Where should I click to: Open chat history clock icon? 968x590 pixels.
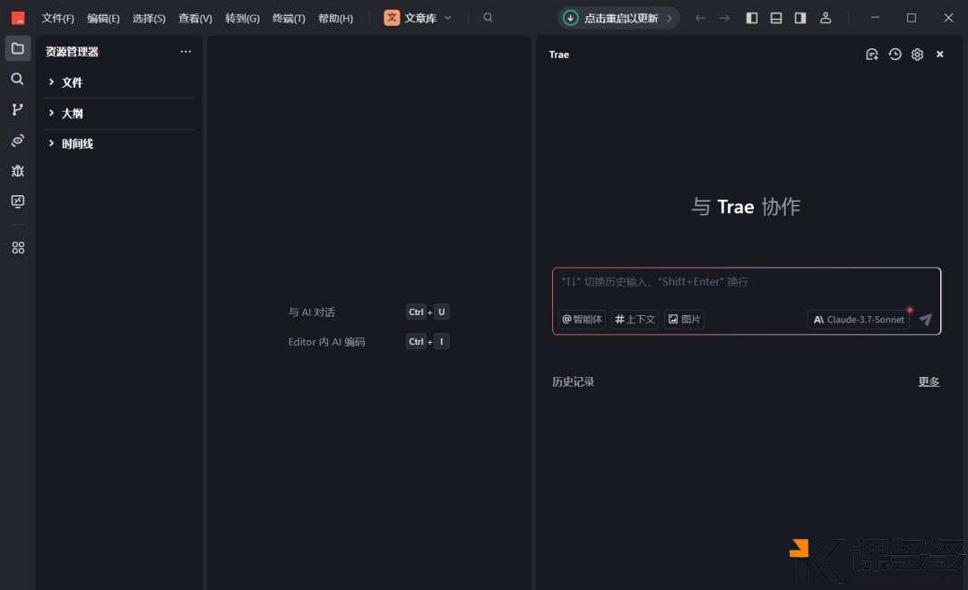pyautogui.click(x=895, y=55)
